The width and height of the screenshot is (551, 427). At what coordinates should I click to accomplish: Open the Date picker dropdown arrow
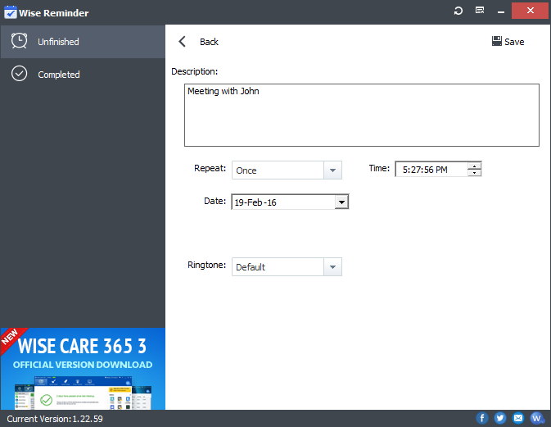(x=341, y=202)
